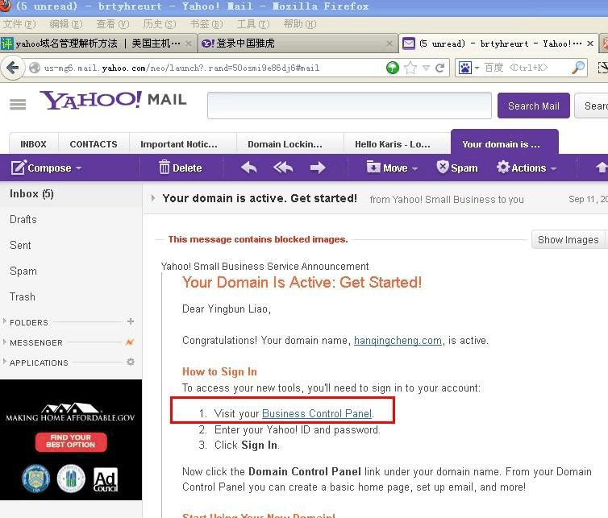Screen dimensions: 608x518
Task: Add a new folder with plus icon
Action: coord(131,321)
